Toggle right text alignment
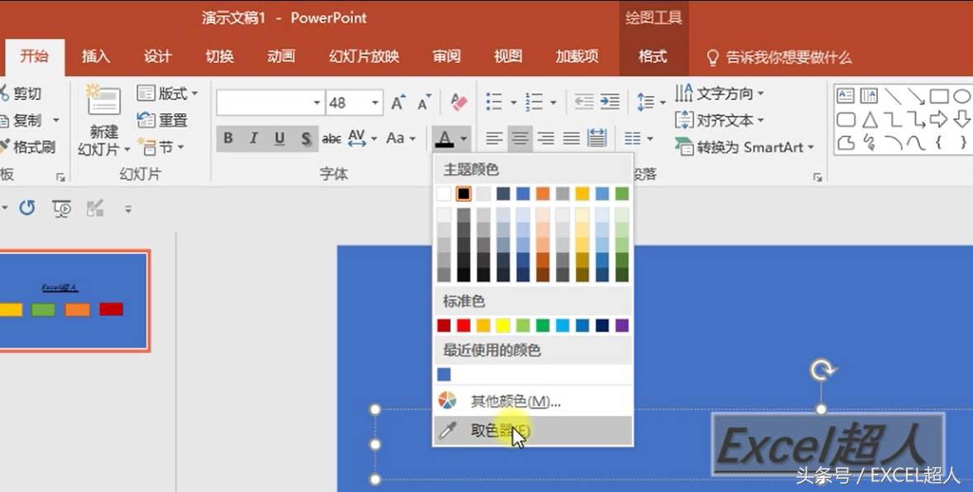This screenshot has height=492, width=973. (545, 138)
